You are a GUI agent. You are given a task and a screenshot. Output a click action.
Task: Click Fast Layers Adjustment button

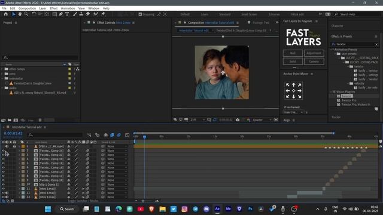314,53
